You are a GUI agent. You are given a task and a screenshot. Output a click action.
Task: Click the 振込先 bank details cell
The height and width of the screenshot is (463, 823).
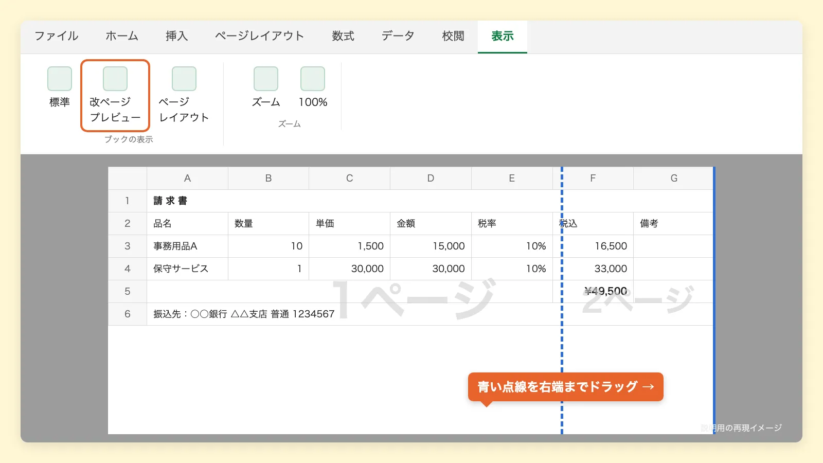click(431, 314)
